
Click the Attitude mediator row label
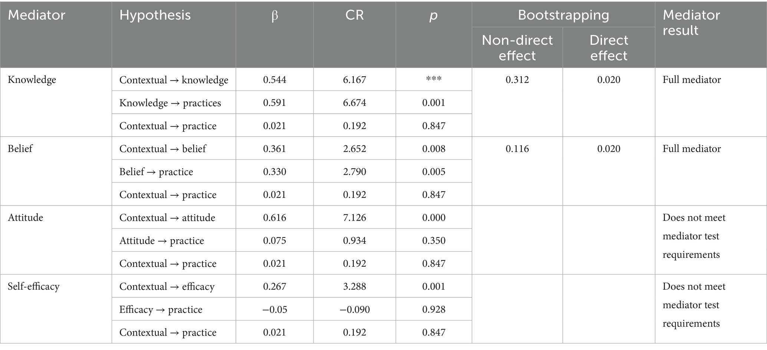tap(25, 218)
